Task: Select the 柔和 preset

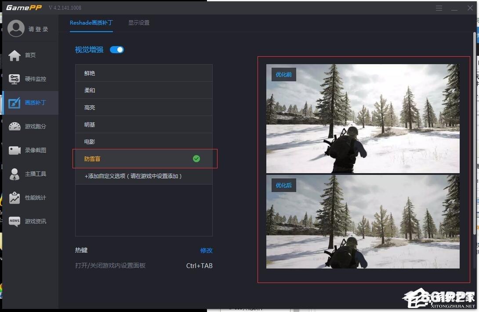Action: [x=144, y=90]
